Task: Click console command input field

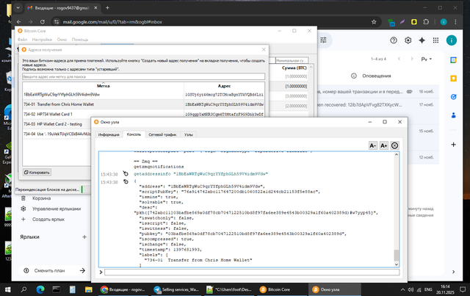Action: 252,272
